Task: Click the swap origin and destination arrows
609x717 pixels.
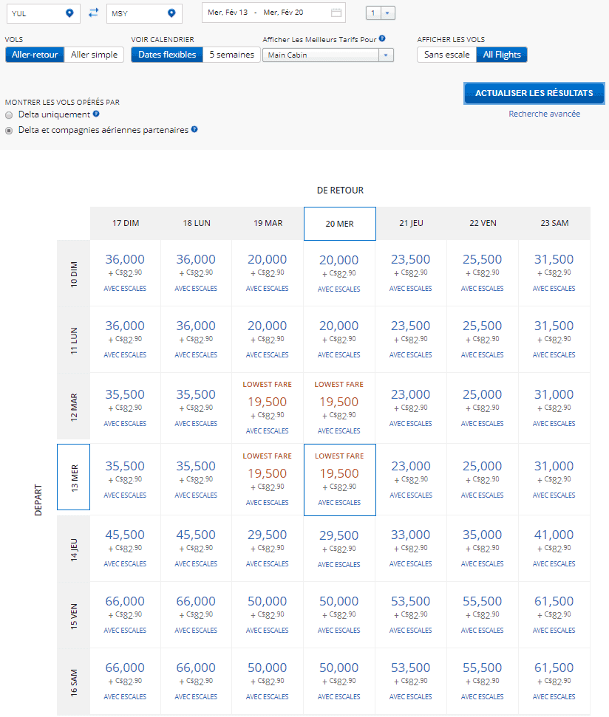Action: pyautogui.click(x=93, y=13)
